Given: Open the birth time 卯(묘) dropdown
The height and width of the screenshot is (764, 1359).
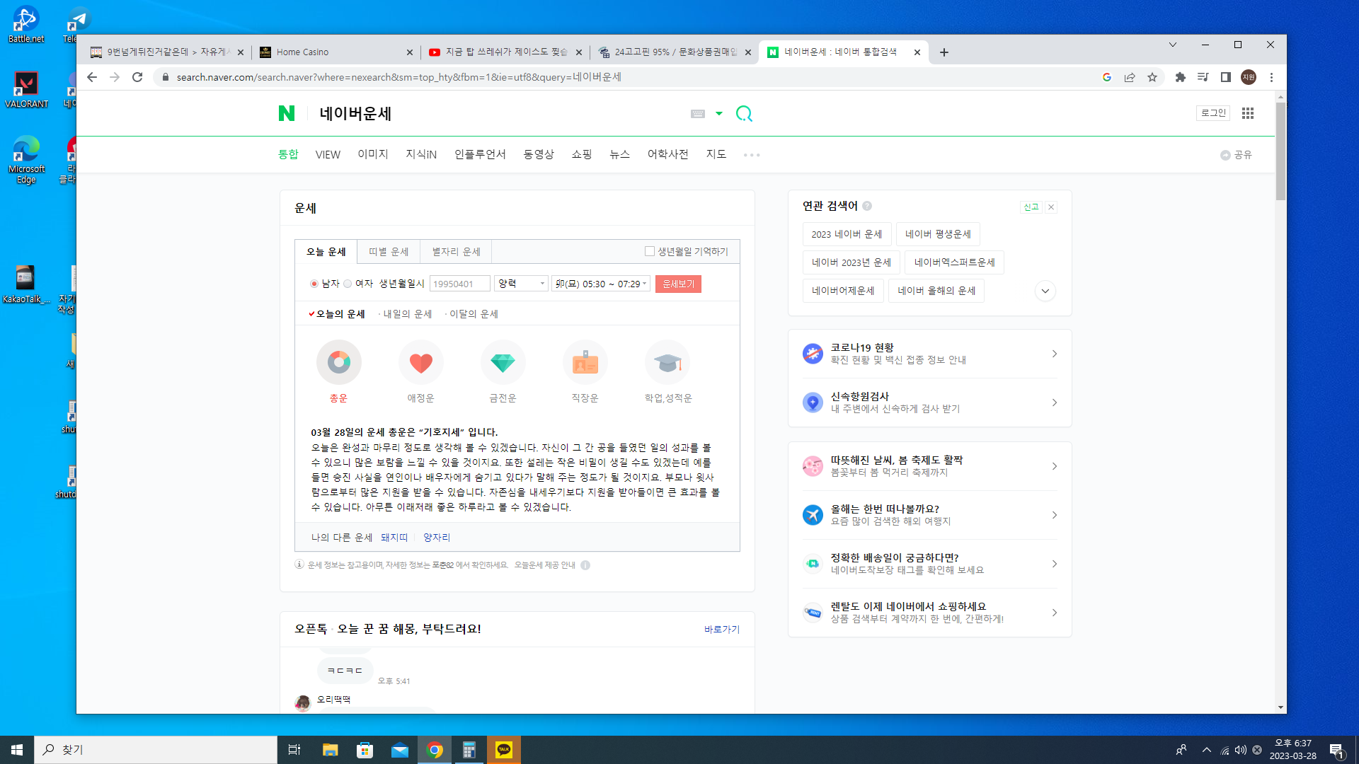Looking at the screenshot, I should [601, 284].
